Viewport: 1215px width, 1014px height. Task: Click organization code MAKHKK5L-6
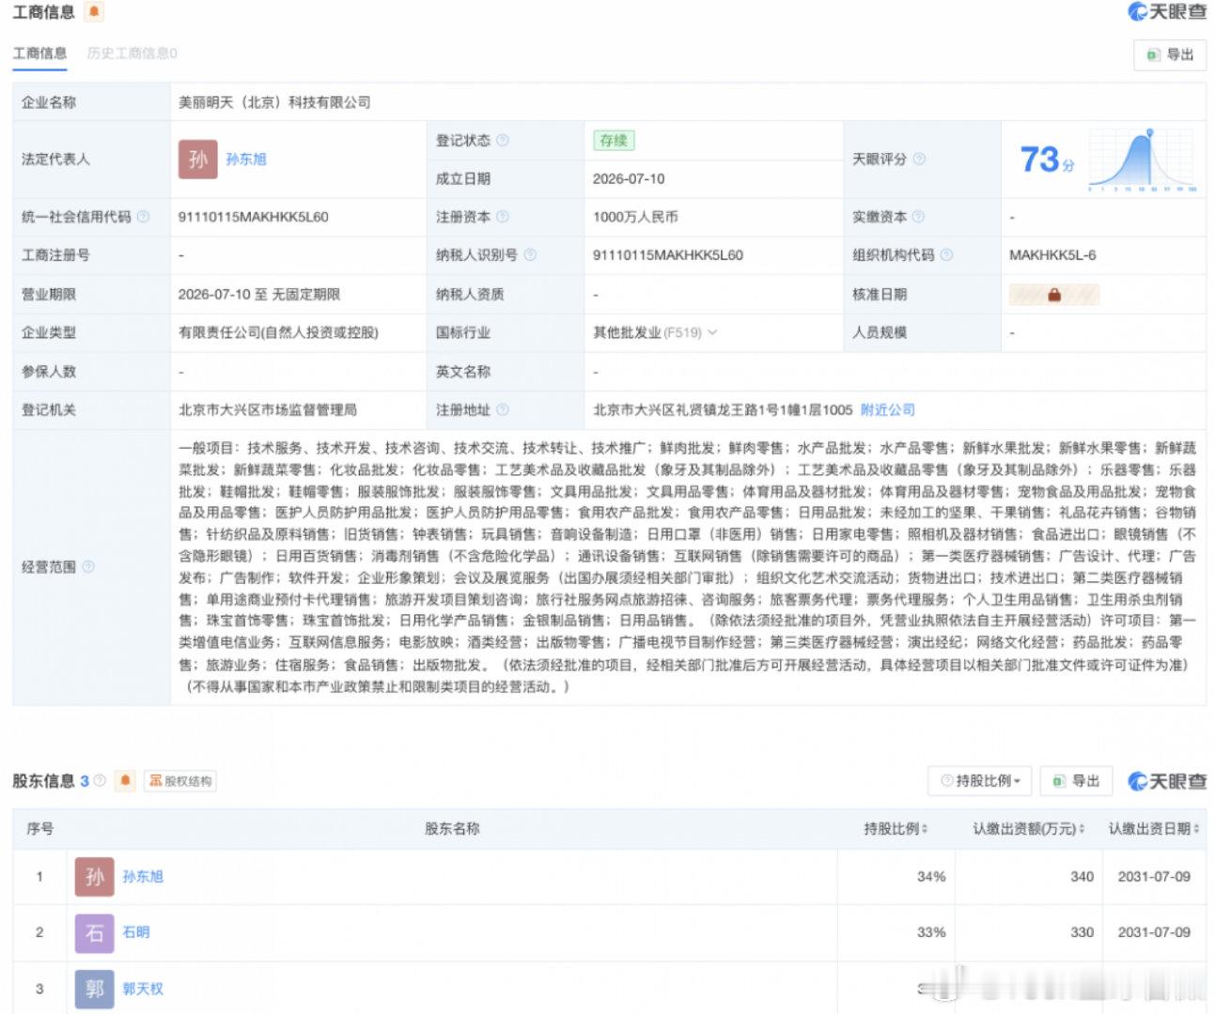[1052, 254]
